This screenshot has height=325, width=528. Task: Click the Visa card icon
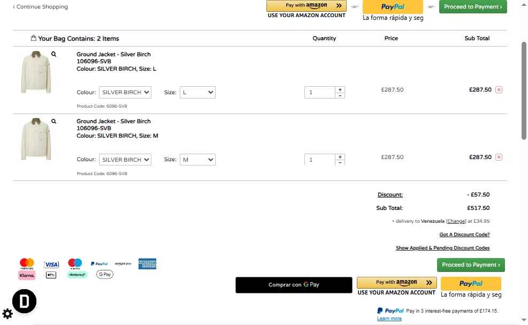[x=51, y=264]
